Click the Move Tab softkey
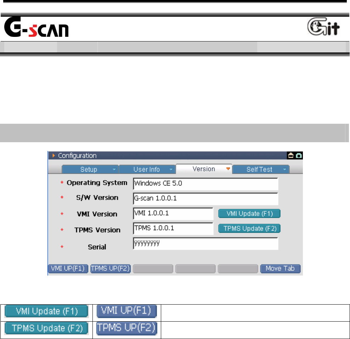This screenshot has width=350, height=339. 280,268
